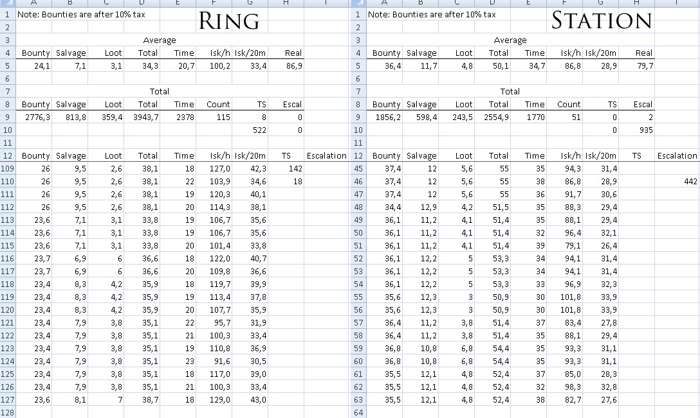The image size is (700, 418).
Task: Click Ring TS value 142
Action: [x=286, y=168]
